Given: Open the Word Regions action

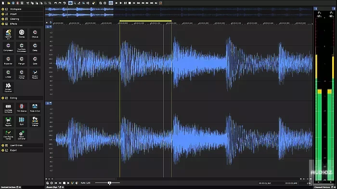Looking at the screenshot, I should (8, 121).
